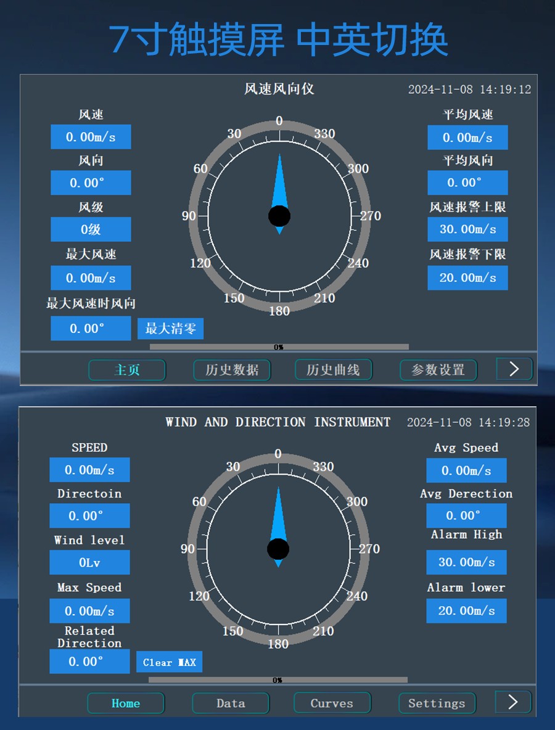Select the 最大风速 value field
Screen dimensions: 555x730
pyautogui.click(x=91, y=278)
